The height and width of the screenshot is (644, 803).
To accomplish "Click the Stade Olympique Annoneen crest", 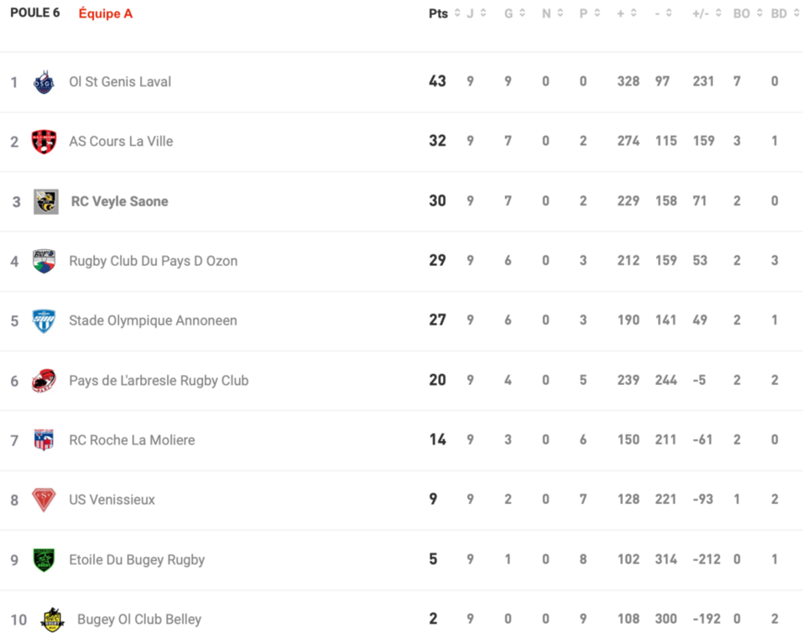I will click(x=44, y=320).
